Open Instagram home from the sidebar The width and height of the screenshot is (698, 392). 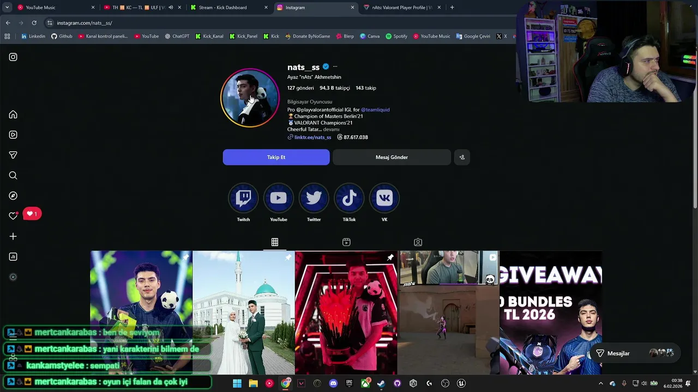coord(13,114)
